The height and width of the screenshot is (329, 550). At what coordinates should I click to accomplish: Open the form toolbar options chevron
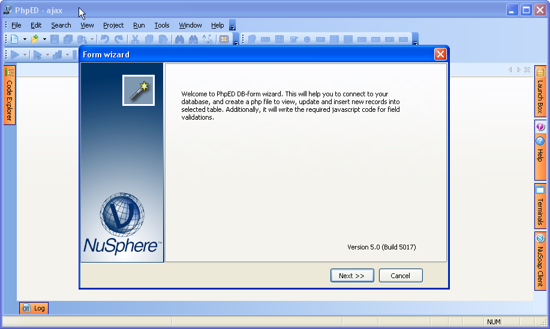pyautogui.click(x=416, y=39)
